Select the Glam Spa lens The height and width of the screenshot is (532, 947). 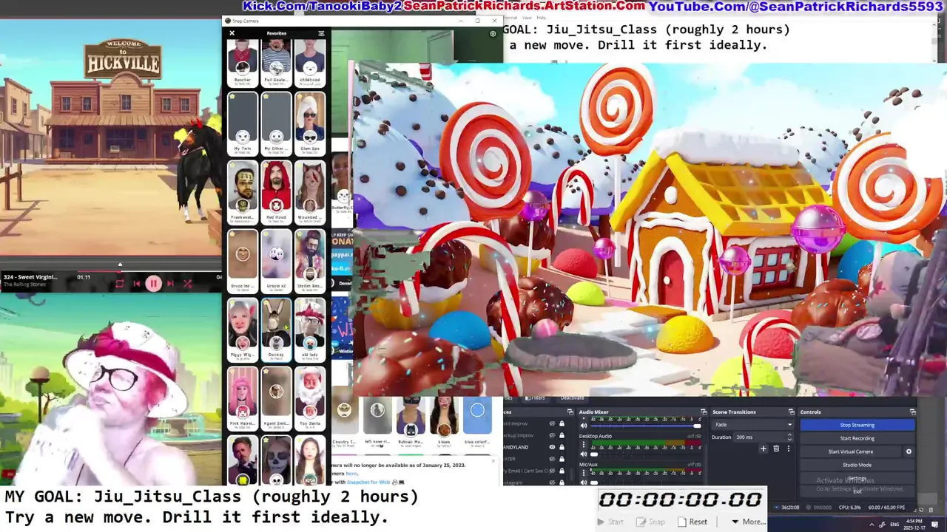pyautogui.click(x=310, y=123)
